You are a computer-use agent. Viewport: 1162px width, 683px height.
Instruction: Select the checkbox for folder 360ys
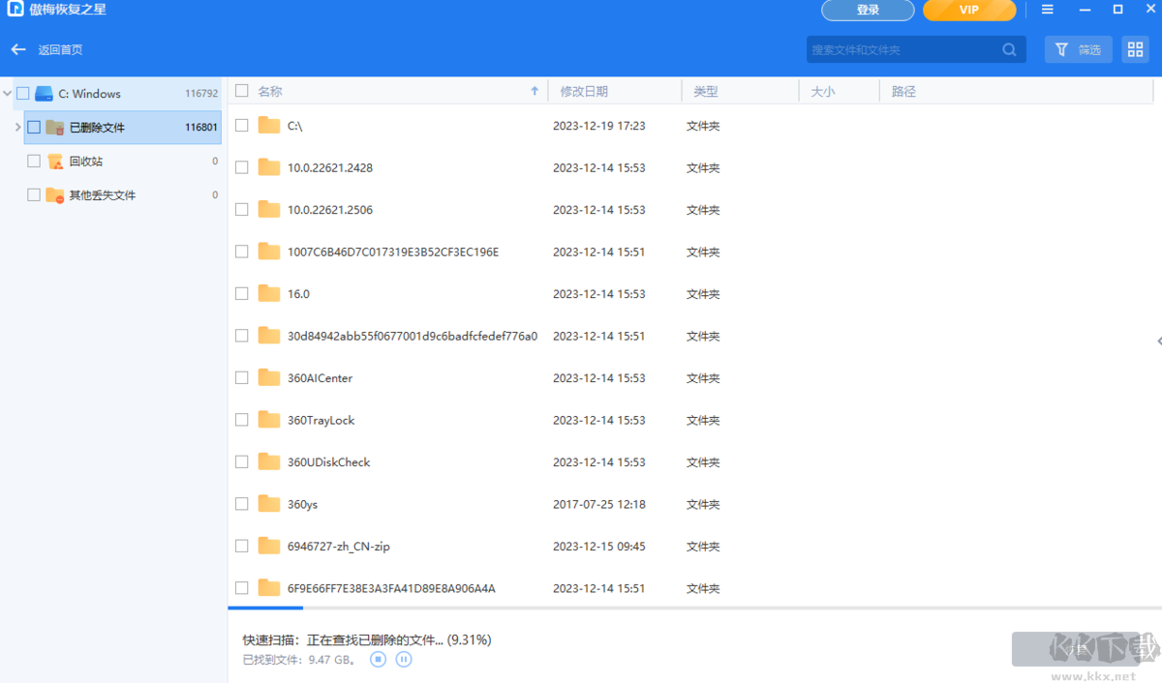241,503
